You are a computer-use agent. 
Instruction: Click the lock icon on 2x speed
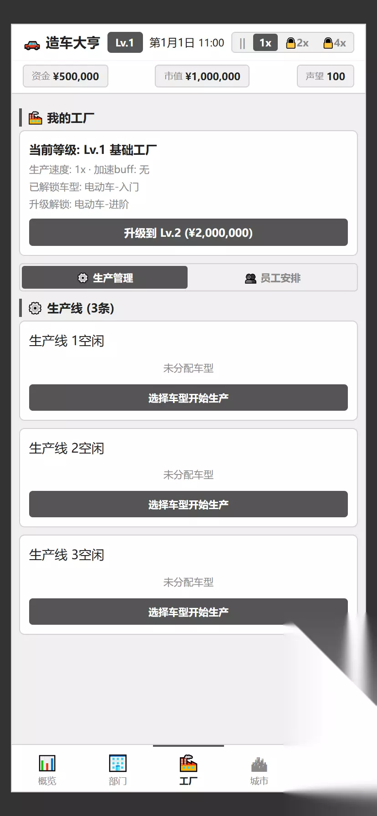pos(290,43)
